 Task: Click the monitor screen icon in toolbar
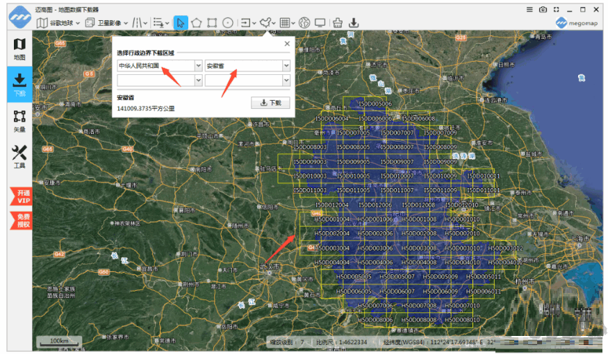320,23
